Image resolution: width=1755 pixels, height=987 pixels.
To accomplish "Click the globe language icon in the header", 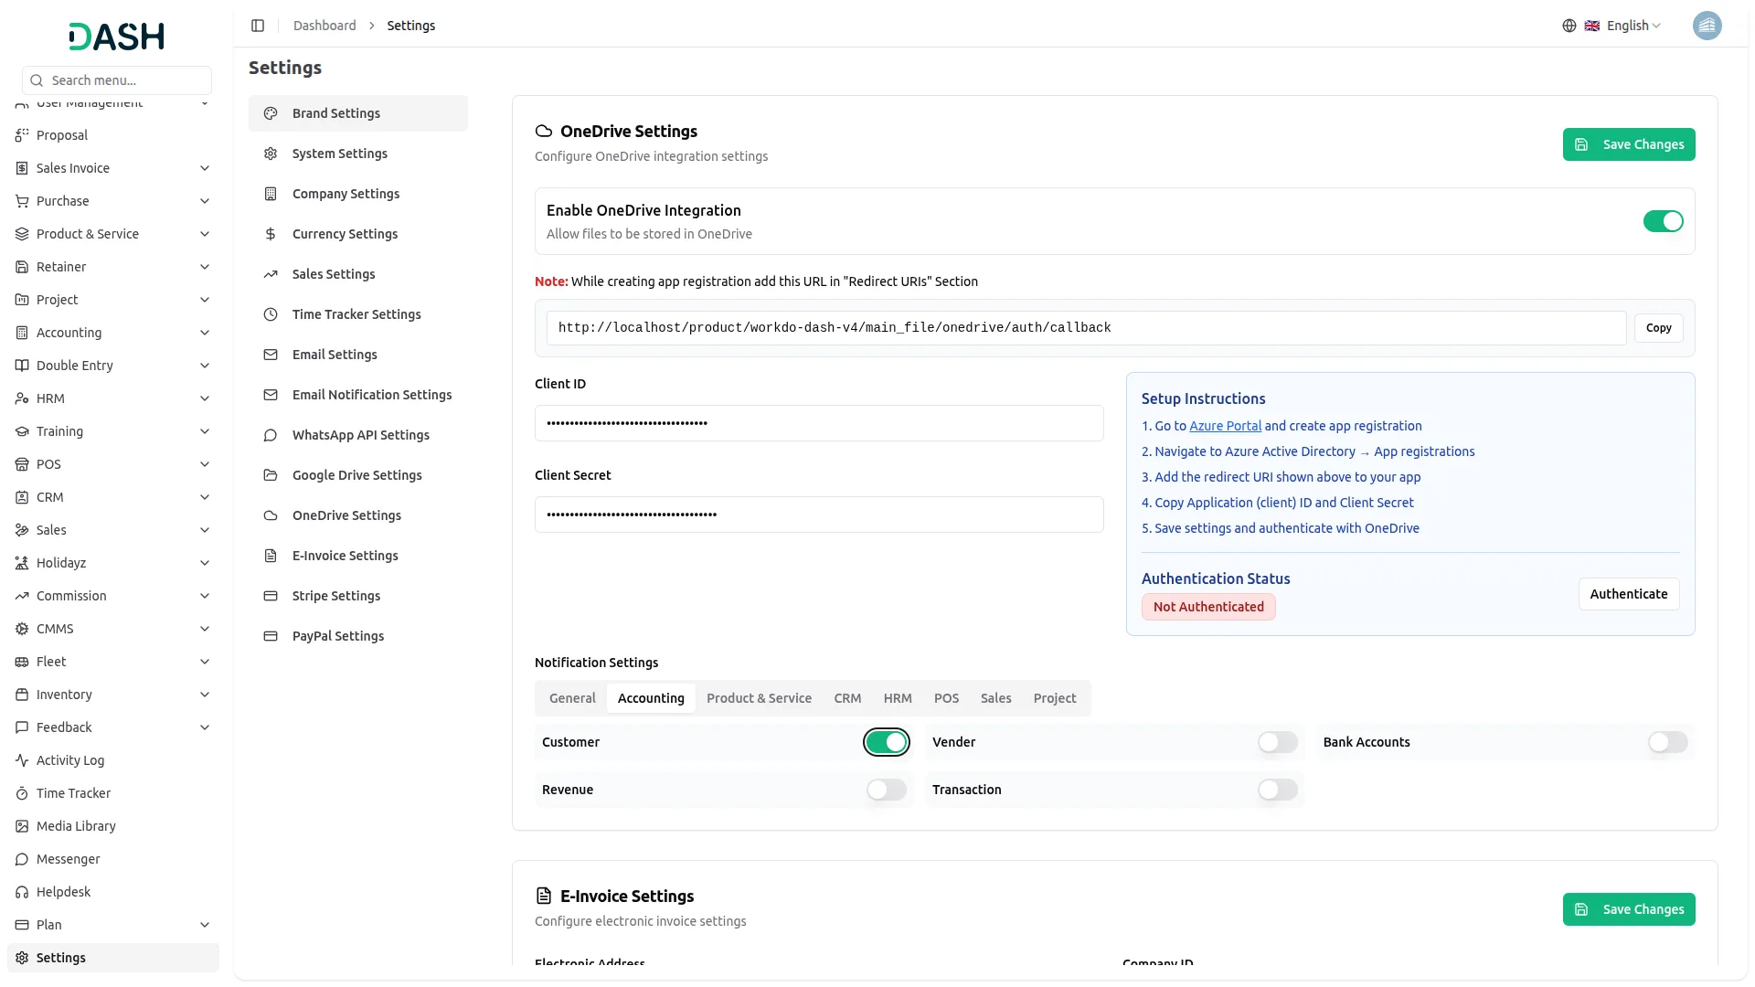I will pos(1569,26).
